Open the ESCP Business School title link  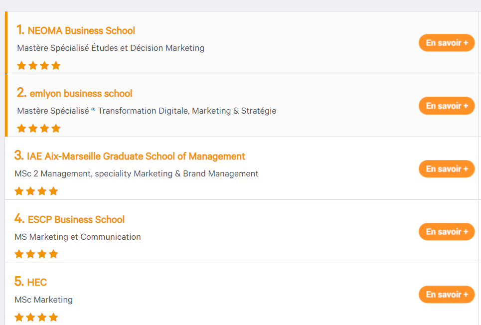tap(76, 219)
